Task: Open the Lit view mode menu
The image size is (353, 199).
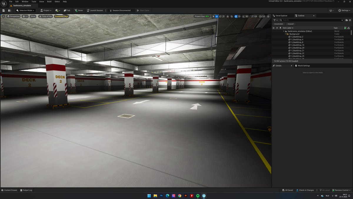Action: pyautogui.click(x=25, y=16)
